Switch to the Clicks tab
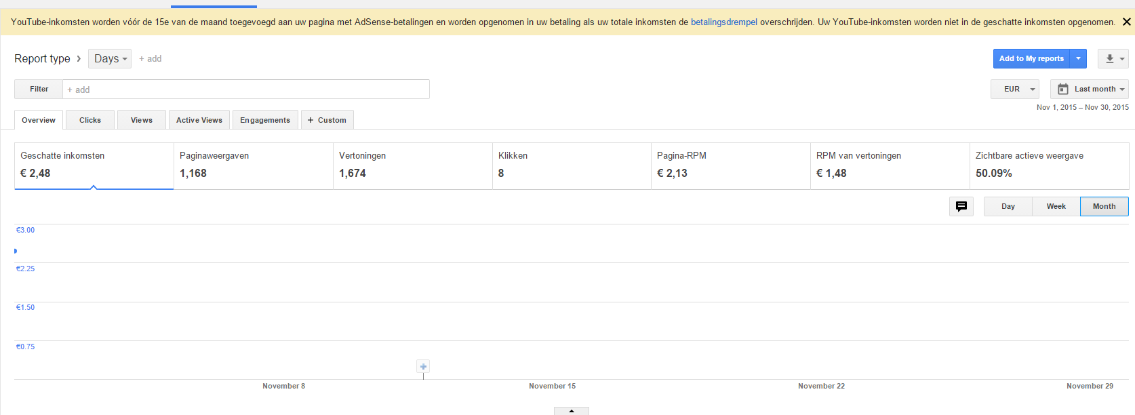This screenshot has width=1135, height=415. point(90,120)
